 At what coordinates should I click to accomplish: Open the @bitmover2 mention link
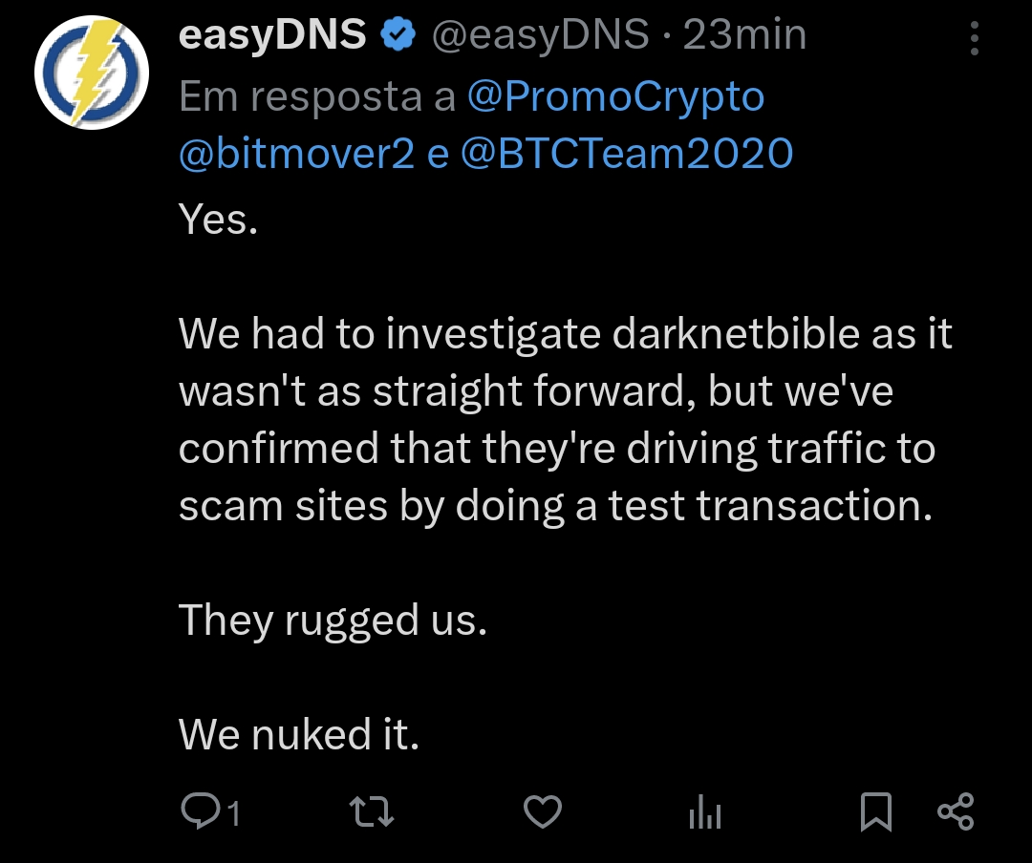(x=297, y=154)
